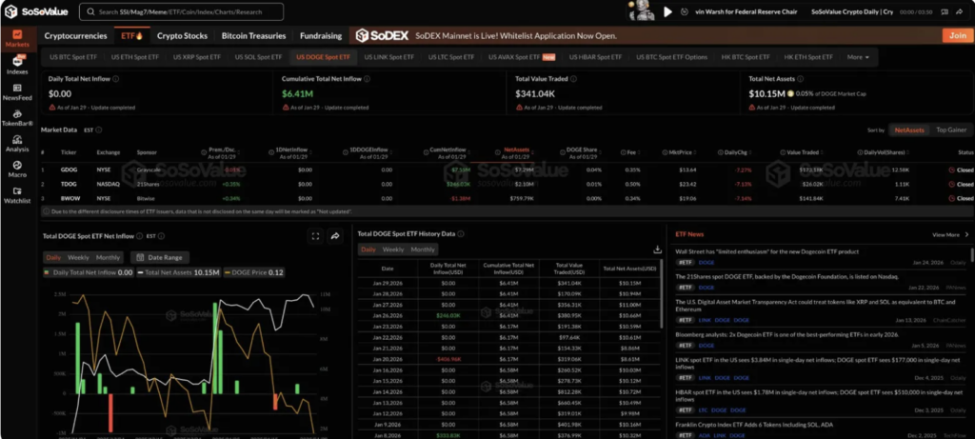Image resolution: width=975 pixels, height=439 pixels.
Task: Open the Date Range picker
Action: click(160, 257)
